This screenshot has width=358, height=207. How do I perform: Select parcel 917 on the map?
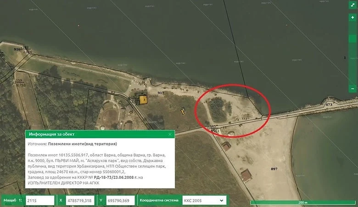(161, 93)
